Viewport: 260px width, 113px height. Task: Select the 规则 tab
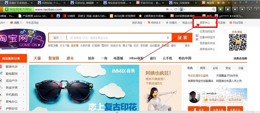pos(203,68)
